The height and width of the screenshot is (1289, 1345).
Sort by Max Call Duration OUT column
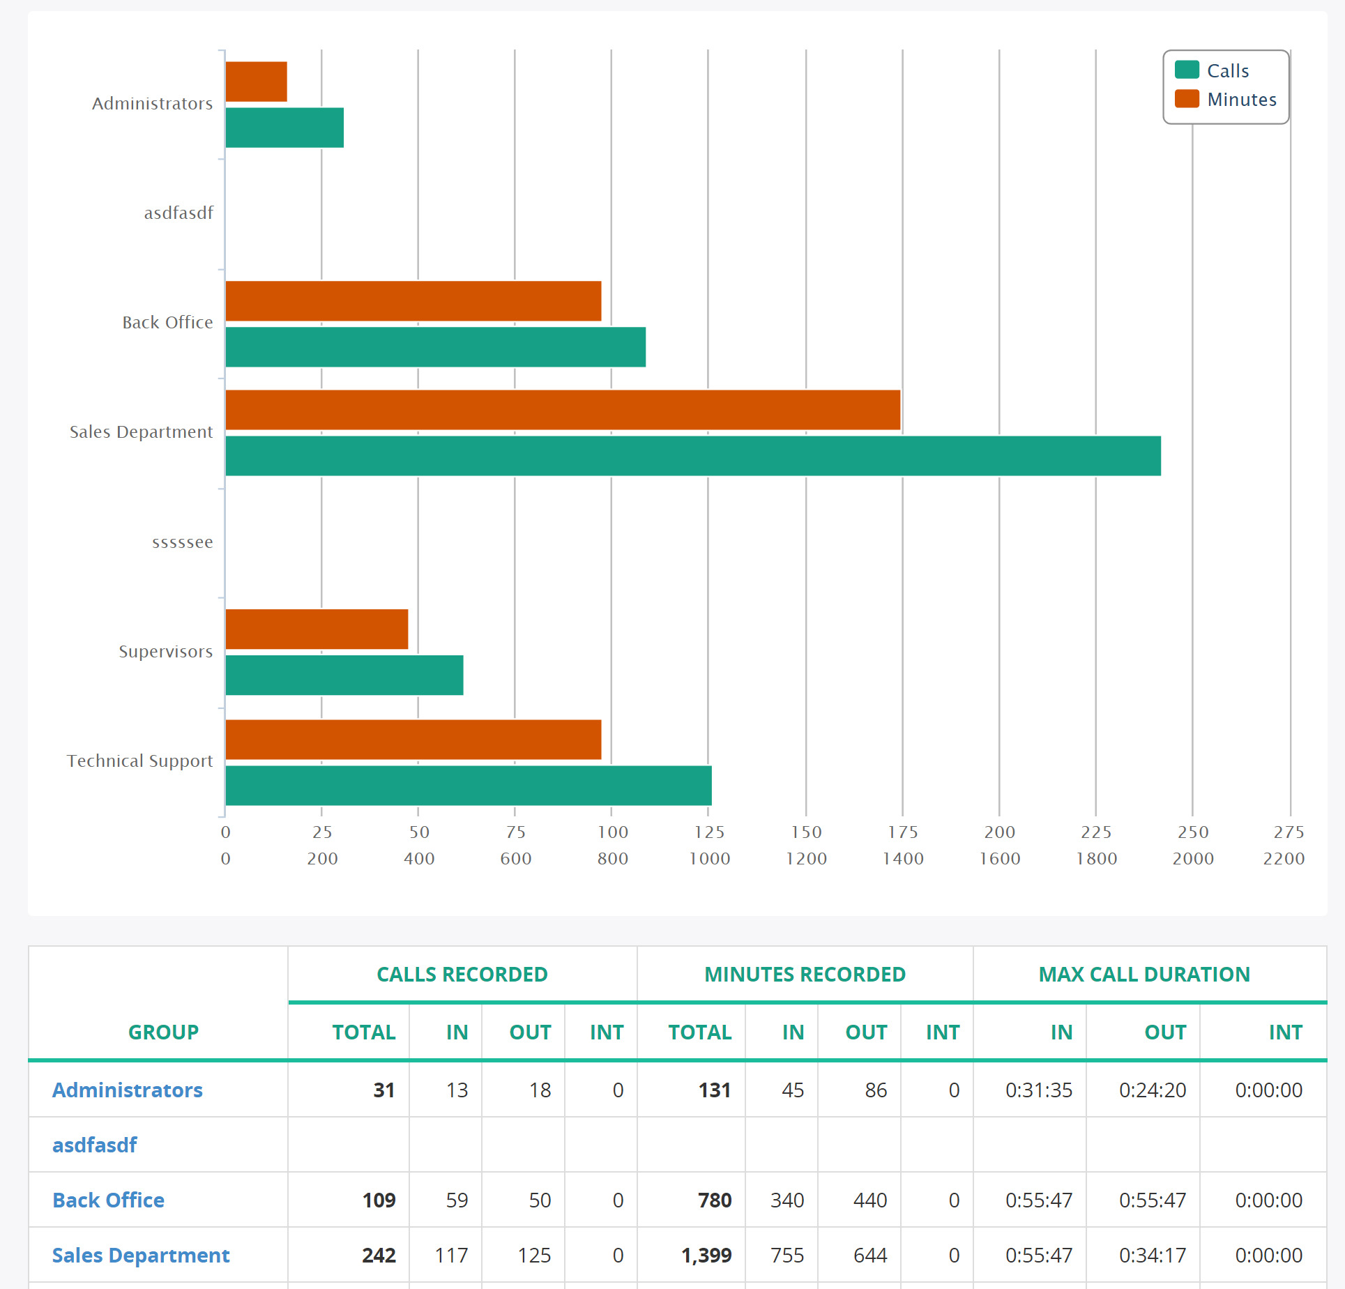1165,1032
